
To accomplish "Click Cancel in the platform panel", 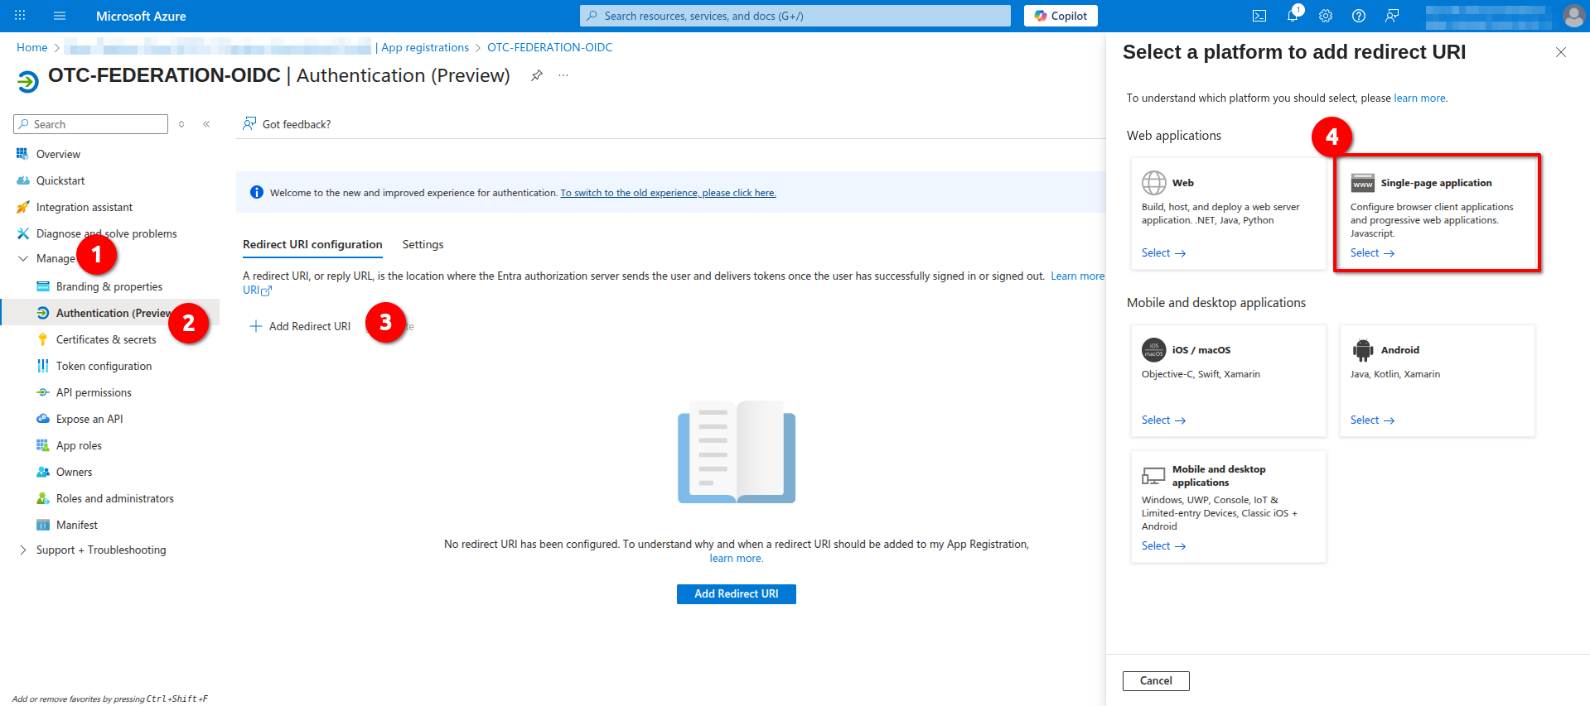I will (x=1155, y=680).
